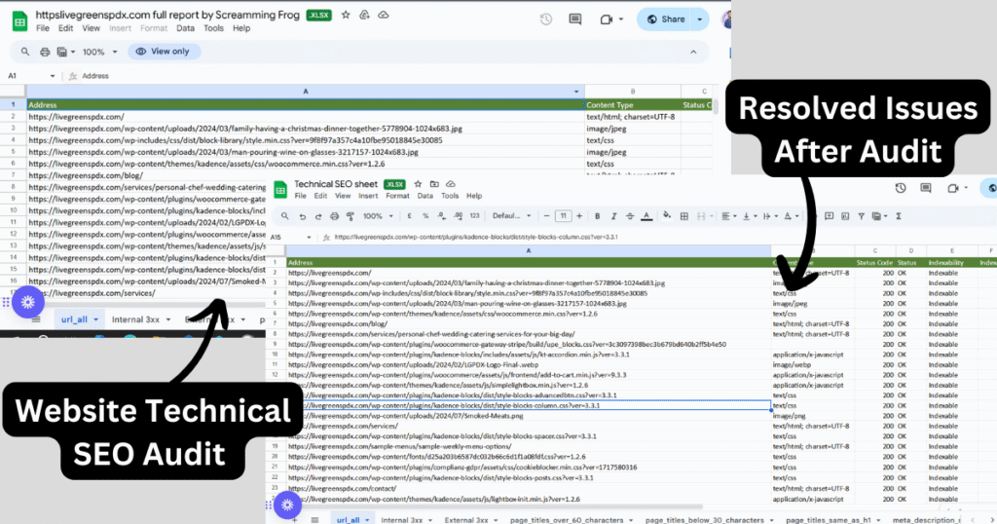
Task: Open horizontal align dropdown in Technical SEO sheet
Action: (728, 216)
